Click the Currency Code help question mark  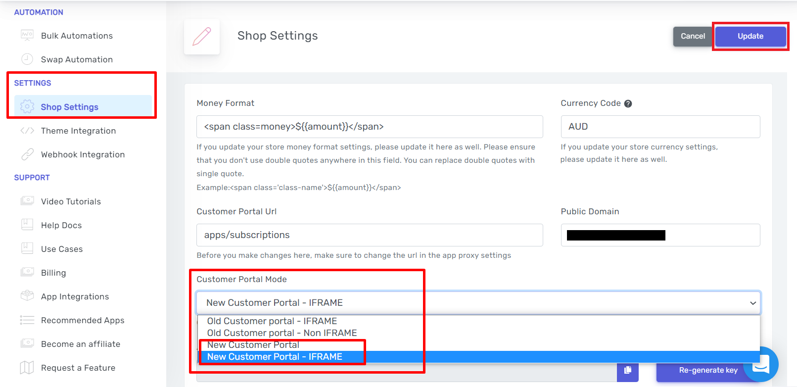coord(628,103)
